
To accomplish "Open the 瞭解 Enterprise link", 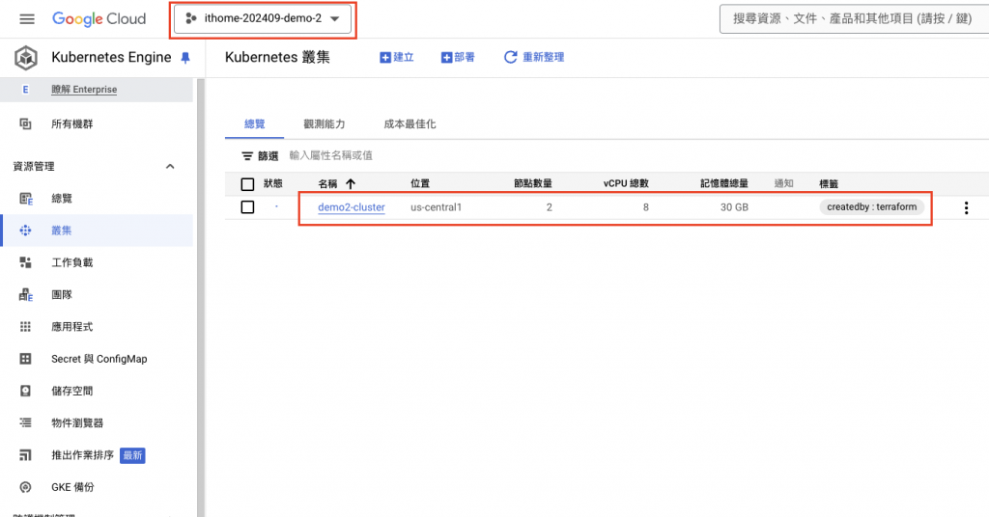I will (x=84, y=90).
